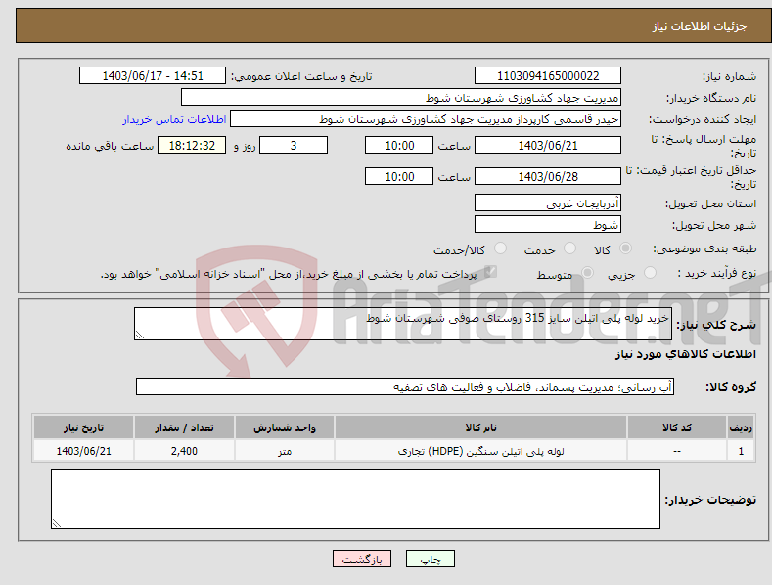Click remaining time countdown 18:12:32

click(192, 145)
